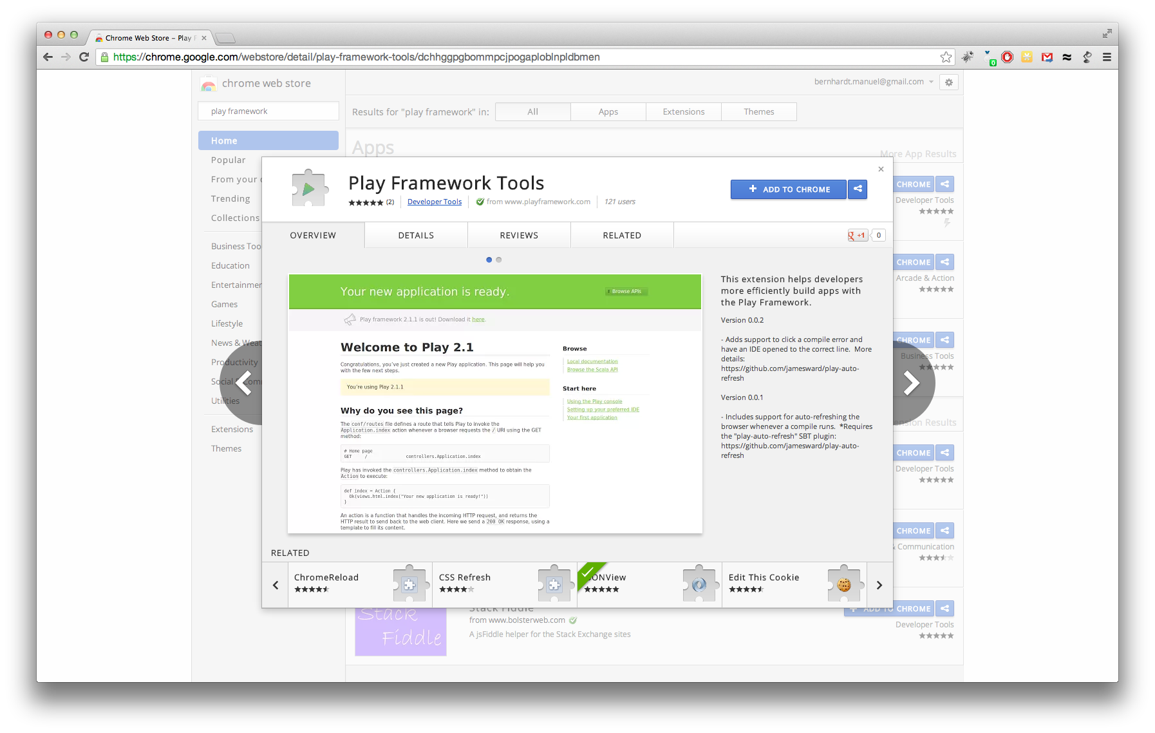Open the Chrome hamburger menu
The image size is (1155, 733).
1107,57
